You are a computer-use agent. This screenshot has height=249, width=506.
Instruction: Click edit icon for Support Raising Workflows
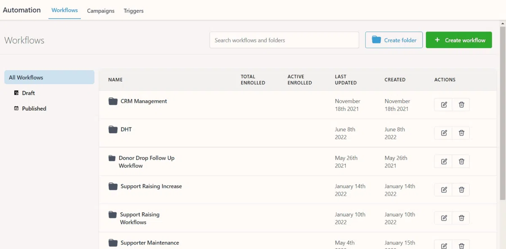[444, 218]
